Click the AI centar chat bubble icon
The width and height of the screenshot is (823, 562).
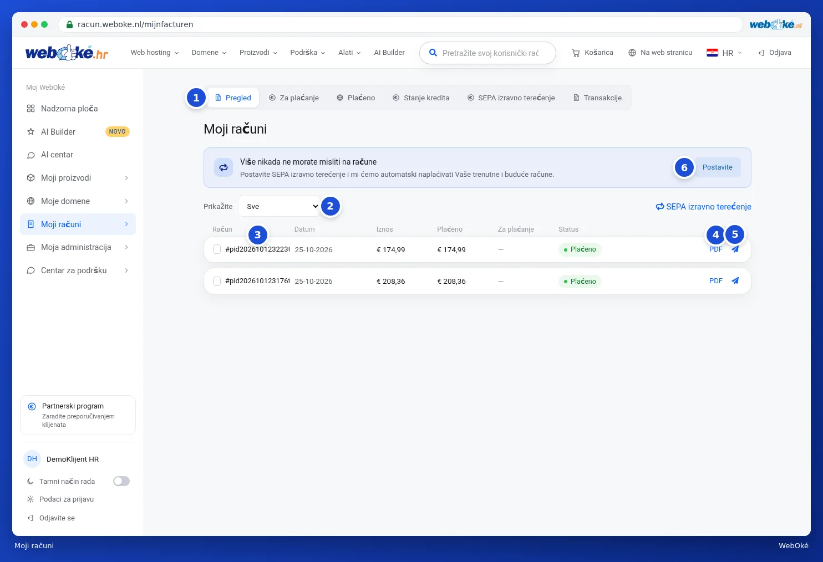31,155
